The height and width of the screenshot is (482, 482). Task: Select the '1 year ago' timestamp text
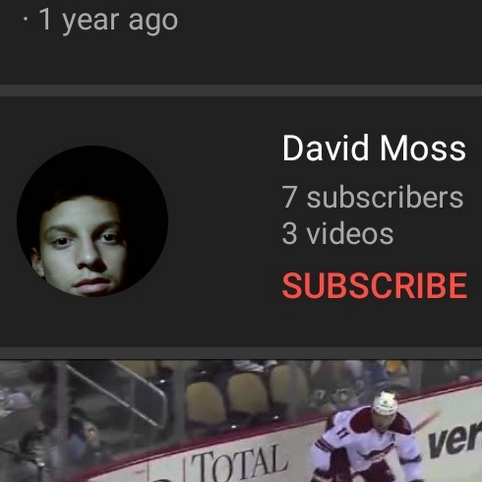coord(109,20)
